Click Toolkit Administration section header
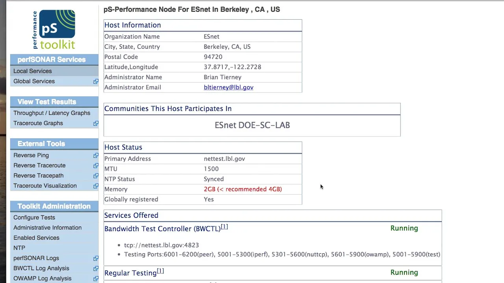 (x=54, y=206)
